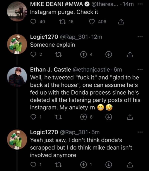The width and height of the screenshot is (150, 171).
Task: Retweet the "Someone explain" tweet
Action: pos(58,54)
